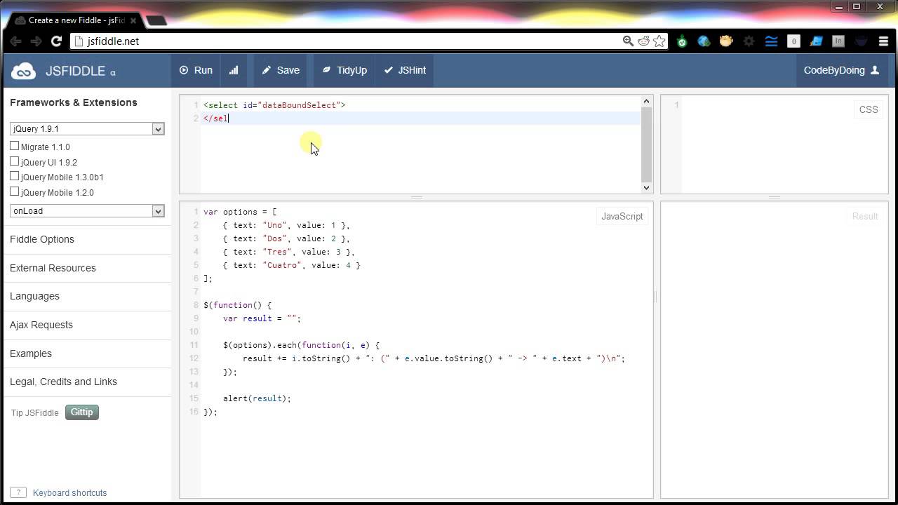
Task: Close the Create a new Fiddle tab
Action: click(x=133, y=20)
